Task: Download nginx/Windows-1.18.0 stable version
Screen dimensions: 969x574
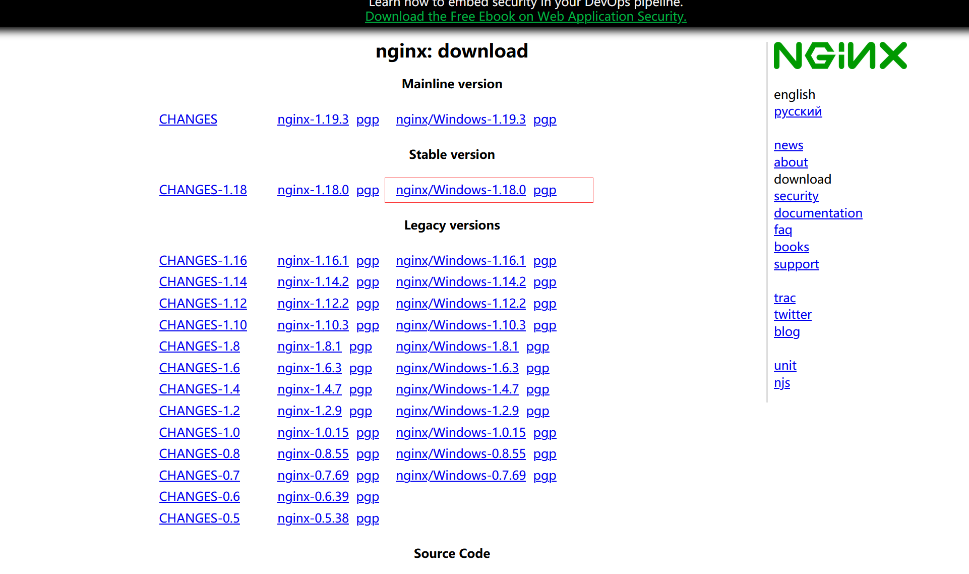Action: click(x=460, y=190)
